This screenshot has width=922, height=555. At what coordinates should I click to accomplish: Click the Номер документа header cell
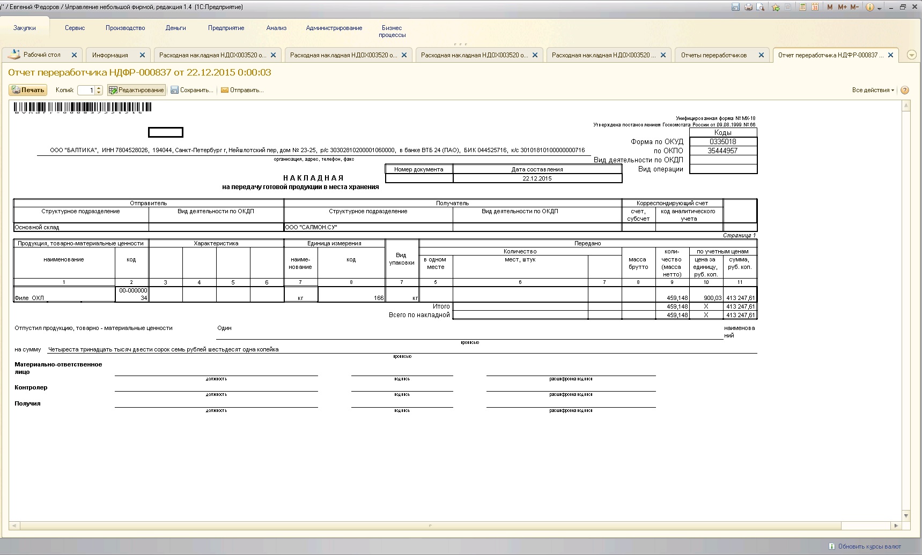pos(419,169)
